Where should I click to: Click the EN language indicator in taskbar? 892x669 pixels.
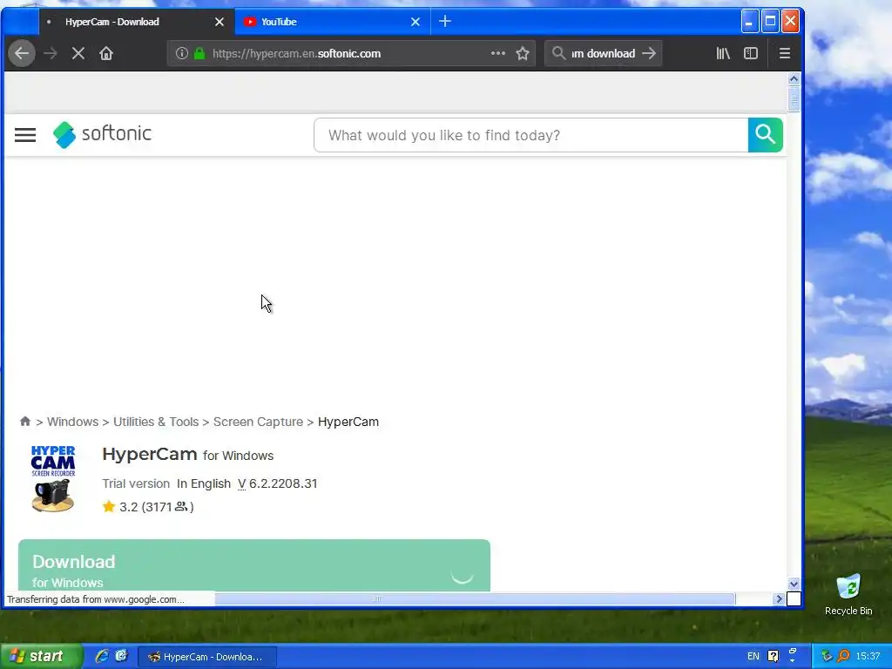[x=753, y=657]
